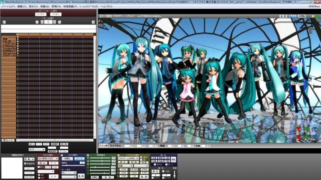The height and width of the screenshot is (180, 321).
Task: Collapse the camera operation panel
Action: point(62,155)
